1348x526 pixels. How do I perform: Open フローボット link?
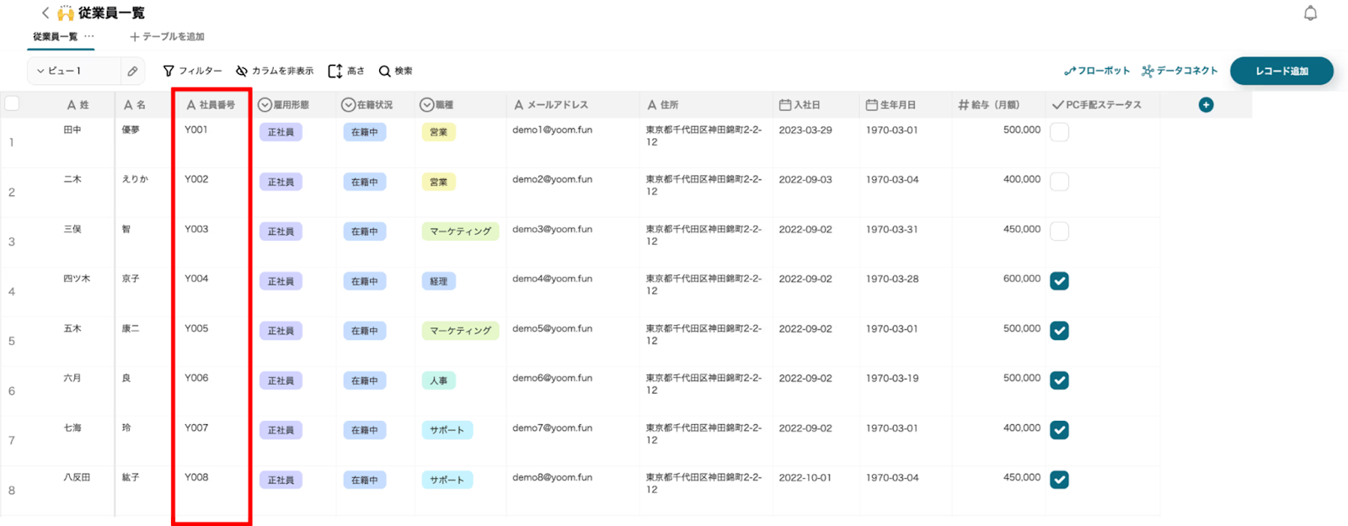(1097, 71)
